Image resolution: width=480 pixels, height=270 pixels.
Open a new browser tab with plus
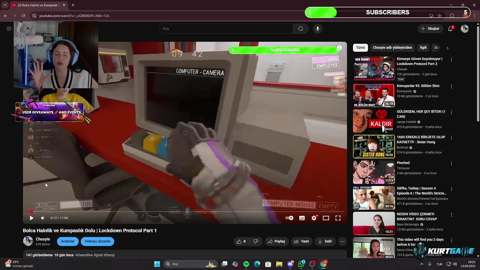point(73,5)
